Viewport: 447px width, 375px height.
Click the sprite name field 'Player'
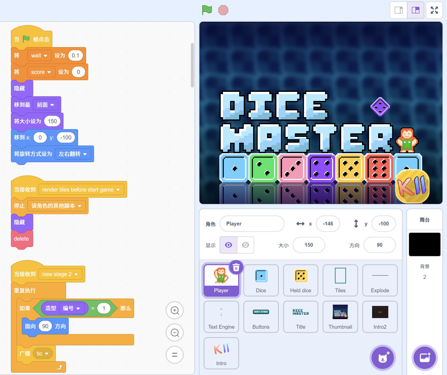[252, 224]
